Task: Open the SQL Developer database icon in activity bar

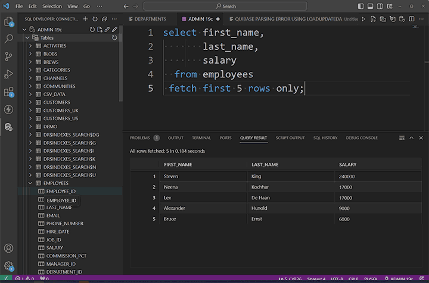Action: point(8,127)
